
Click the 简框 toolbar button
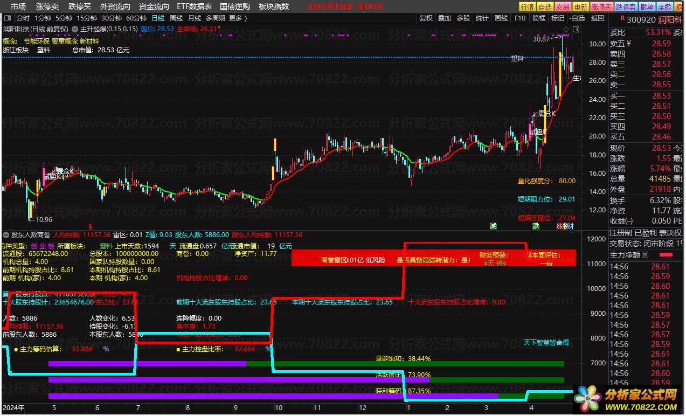click(x=538, y=18)
